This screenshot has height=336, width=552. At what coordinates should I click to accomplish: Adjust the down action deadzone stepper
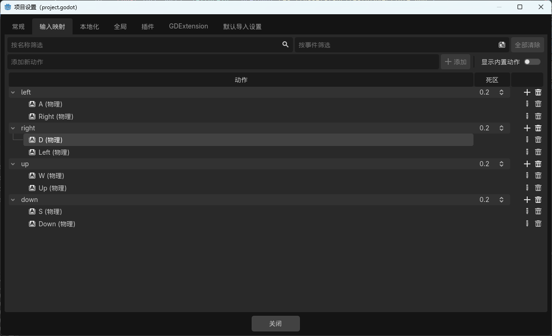click(x=501, y=200)
